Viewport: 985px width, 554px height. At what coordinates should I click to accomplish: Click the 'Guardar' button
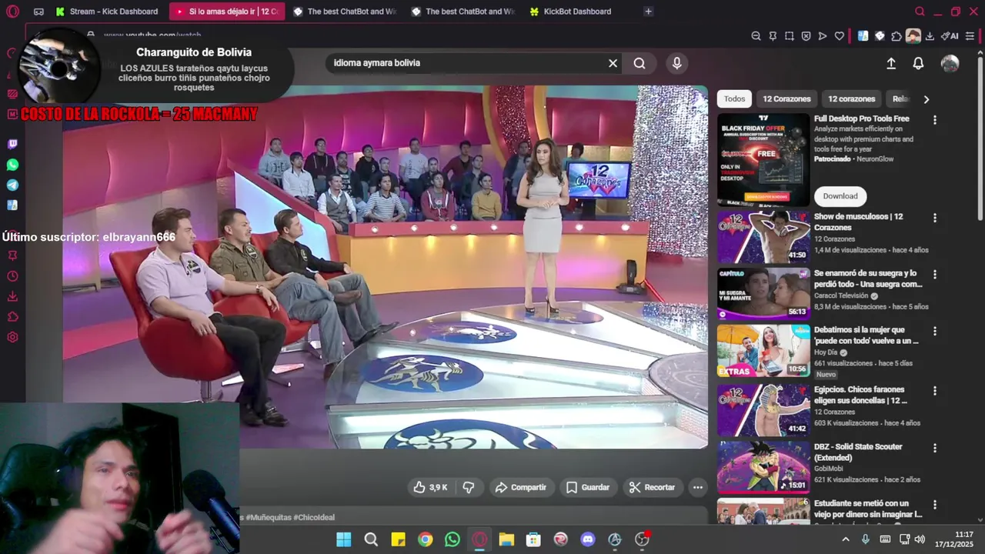[588, 487]
